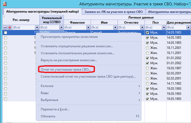Click the small filter funnel icon above Рег. номер
Image resolution: width=191 pixels, height=123 pixels.
click(x=4, y=17)
